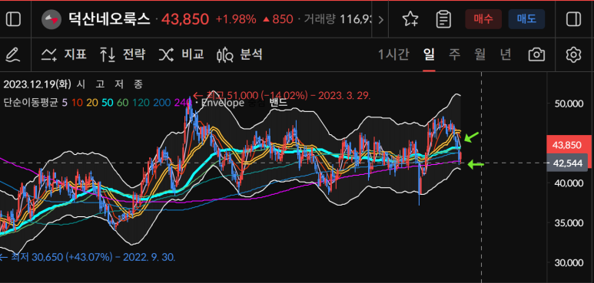This screenshot has width=594, height=283.
Task: Toggle the left sidebar panel icon
Action: [x=14, y=19]
